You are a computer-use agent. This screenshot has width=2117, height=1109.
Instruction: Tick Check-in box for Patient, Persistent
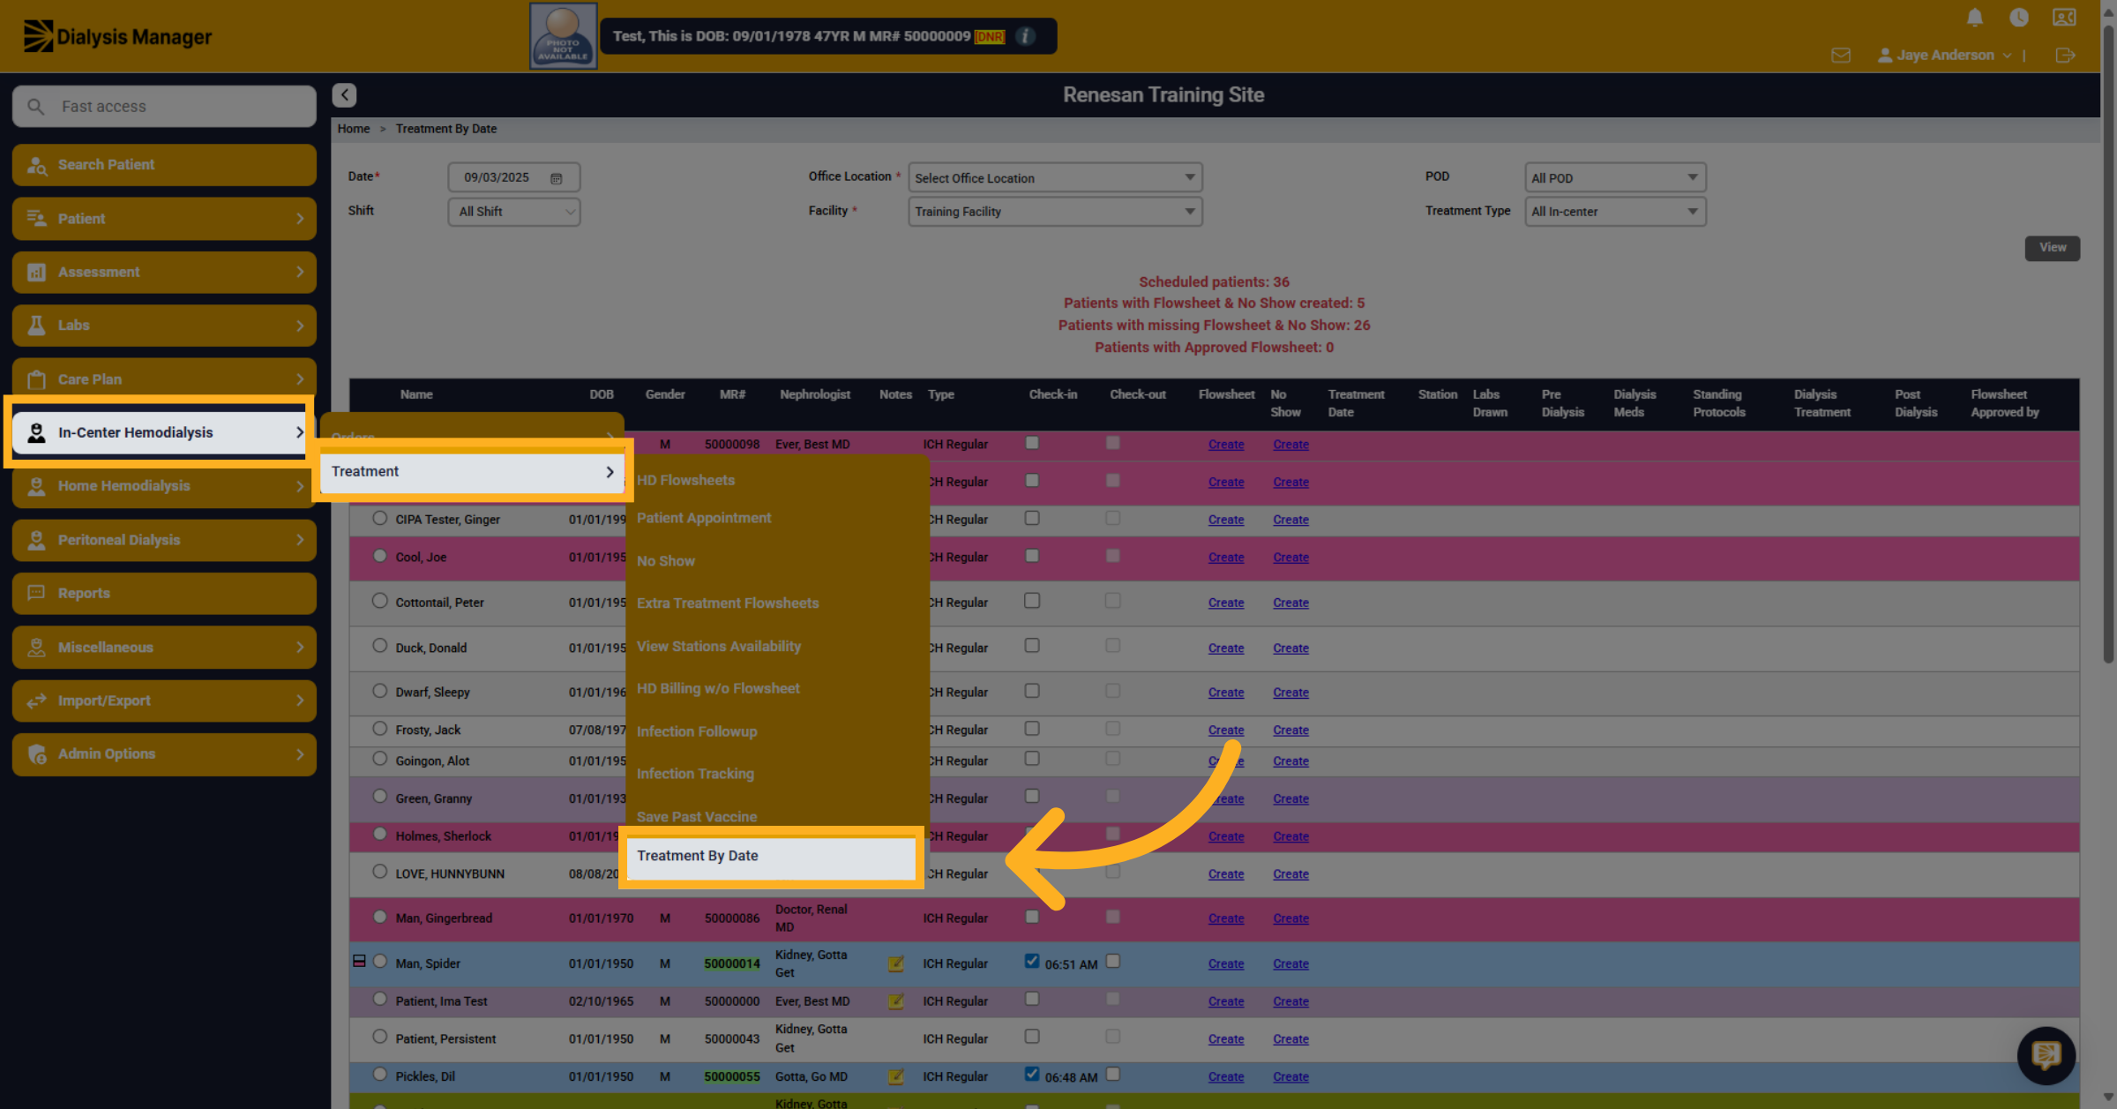[1032, 1037]
